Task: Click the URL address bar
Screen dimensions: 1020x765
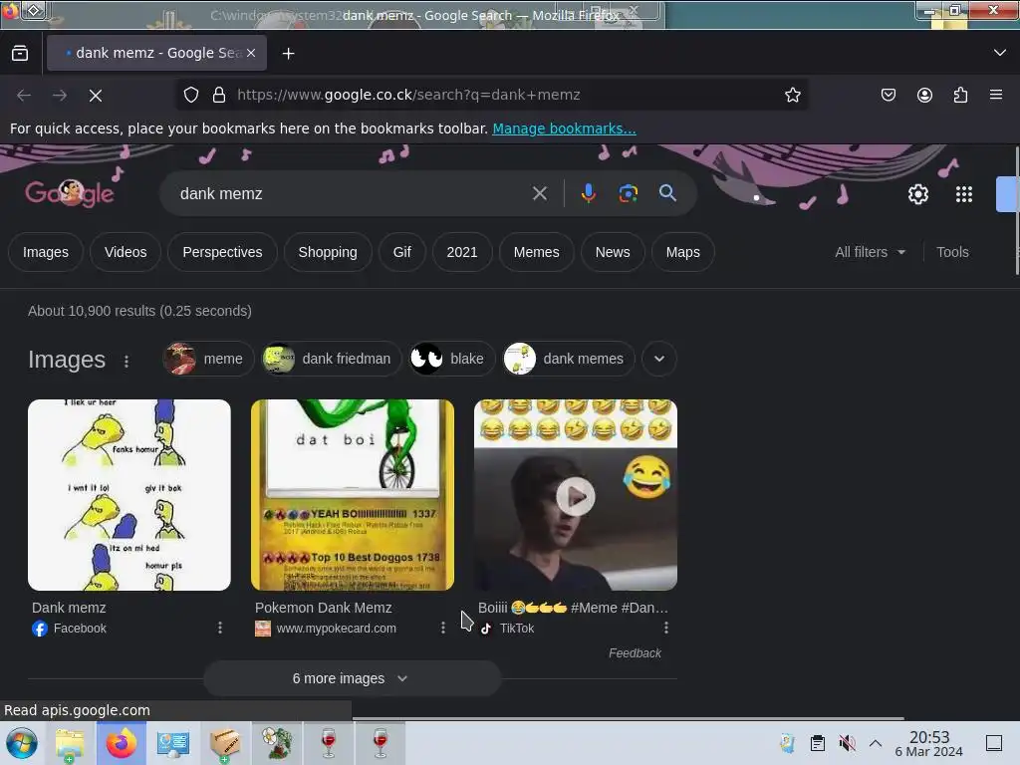Action: (x=492, y=95)
